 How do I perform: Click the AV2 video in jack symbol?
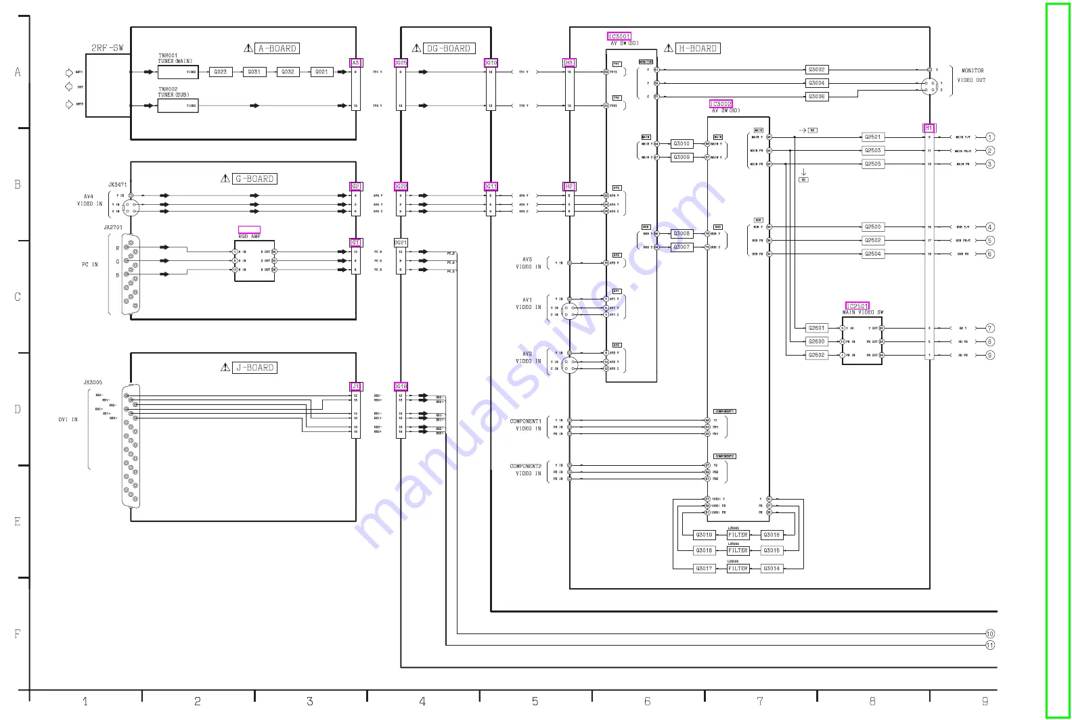(569, 365)
